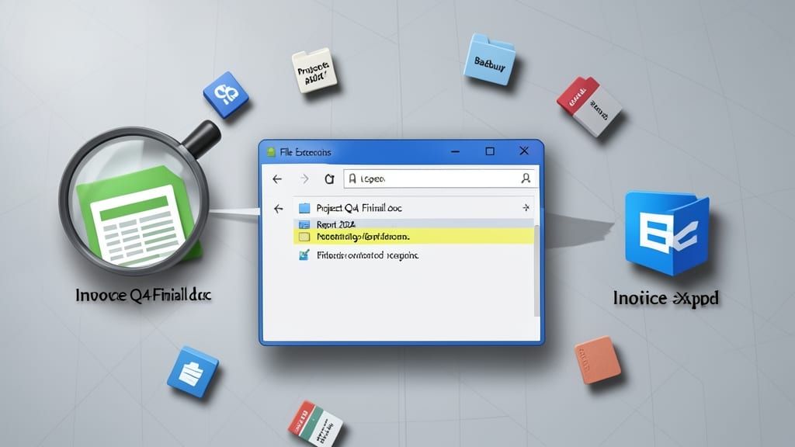795x447 pixels.
Task: Click the large blue Inoiice Xppd folder icon
Action: pos(667,233)
